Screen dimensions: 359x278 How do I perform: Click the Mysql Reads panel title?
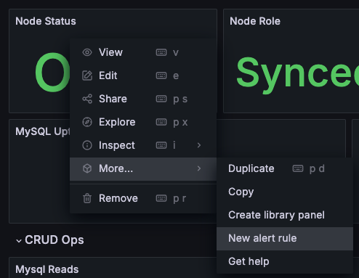[47, 269]
